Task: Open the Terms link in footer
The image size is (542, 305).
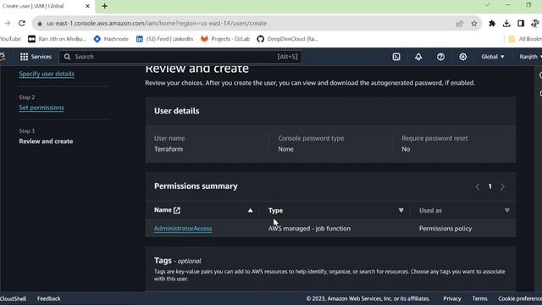Action: (480, 298)
